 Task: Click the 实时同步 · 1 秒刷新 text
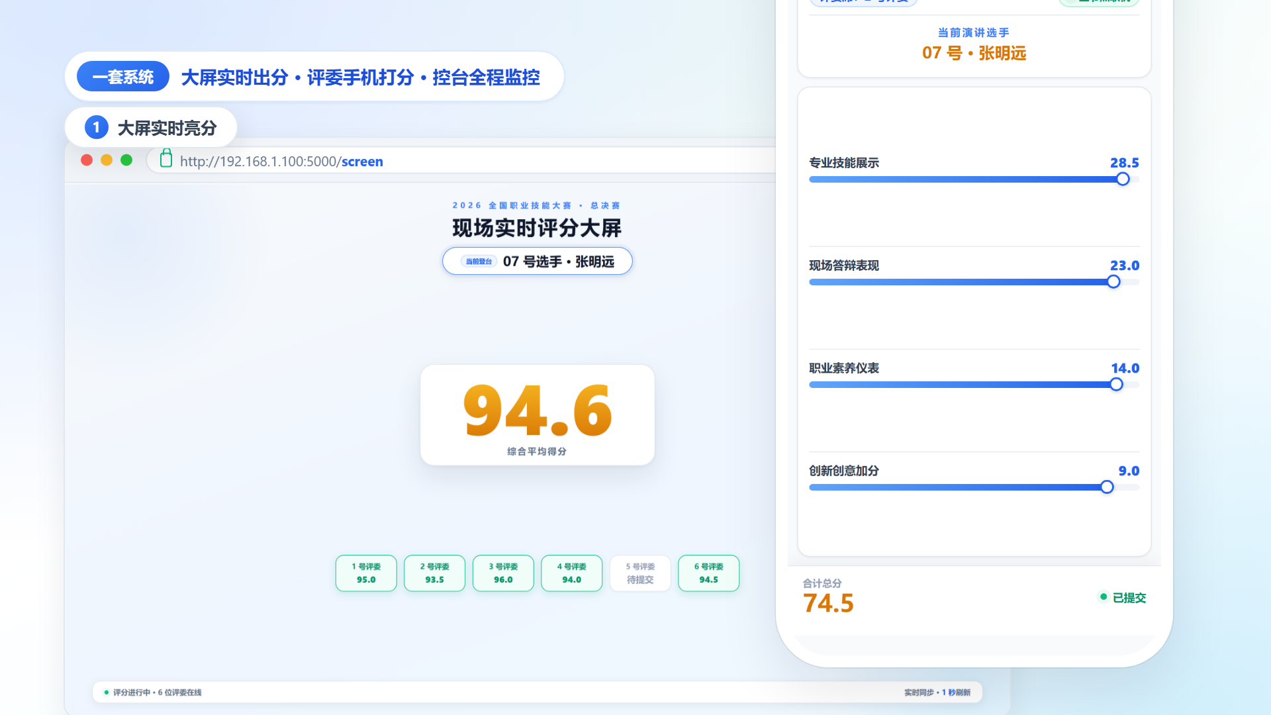pos(937,692)
